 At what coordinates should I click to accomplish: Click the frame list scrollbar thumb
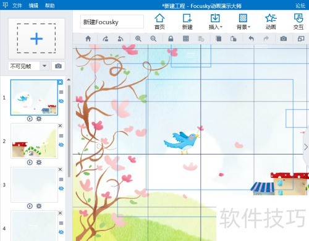click(x=69, y=131)
